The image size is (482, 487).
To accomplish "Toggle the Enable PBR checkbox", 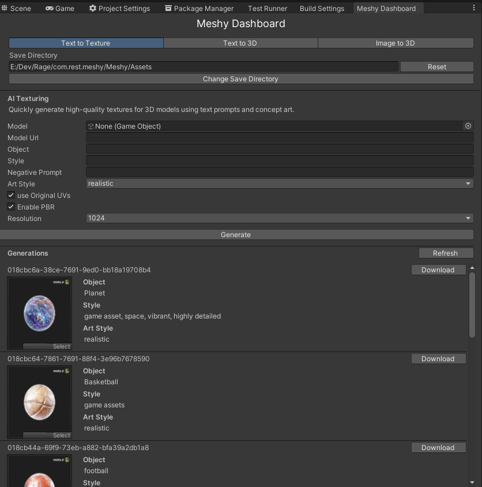I will (x=11, y=207).
